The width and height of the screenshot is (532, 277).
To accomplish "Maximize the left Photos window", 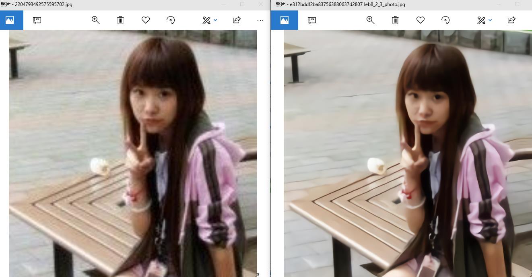I will [x=242, y=4].
